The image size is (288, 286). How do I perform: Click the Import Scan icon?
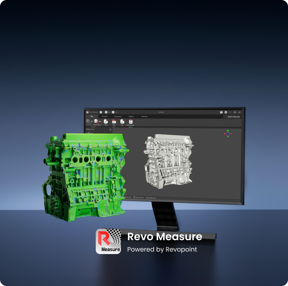tap(88, 121)
